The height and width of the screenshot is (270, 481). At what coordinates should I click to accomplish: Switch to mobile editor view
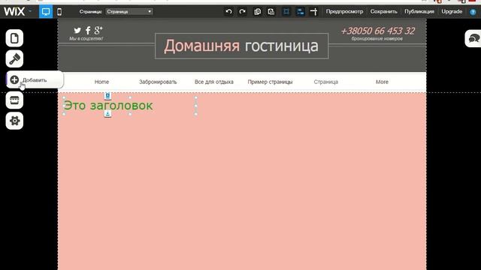59,12
